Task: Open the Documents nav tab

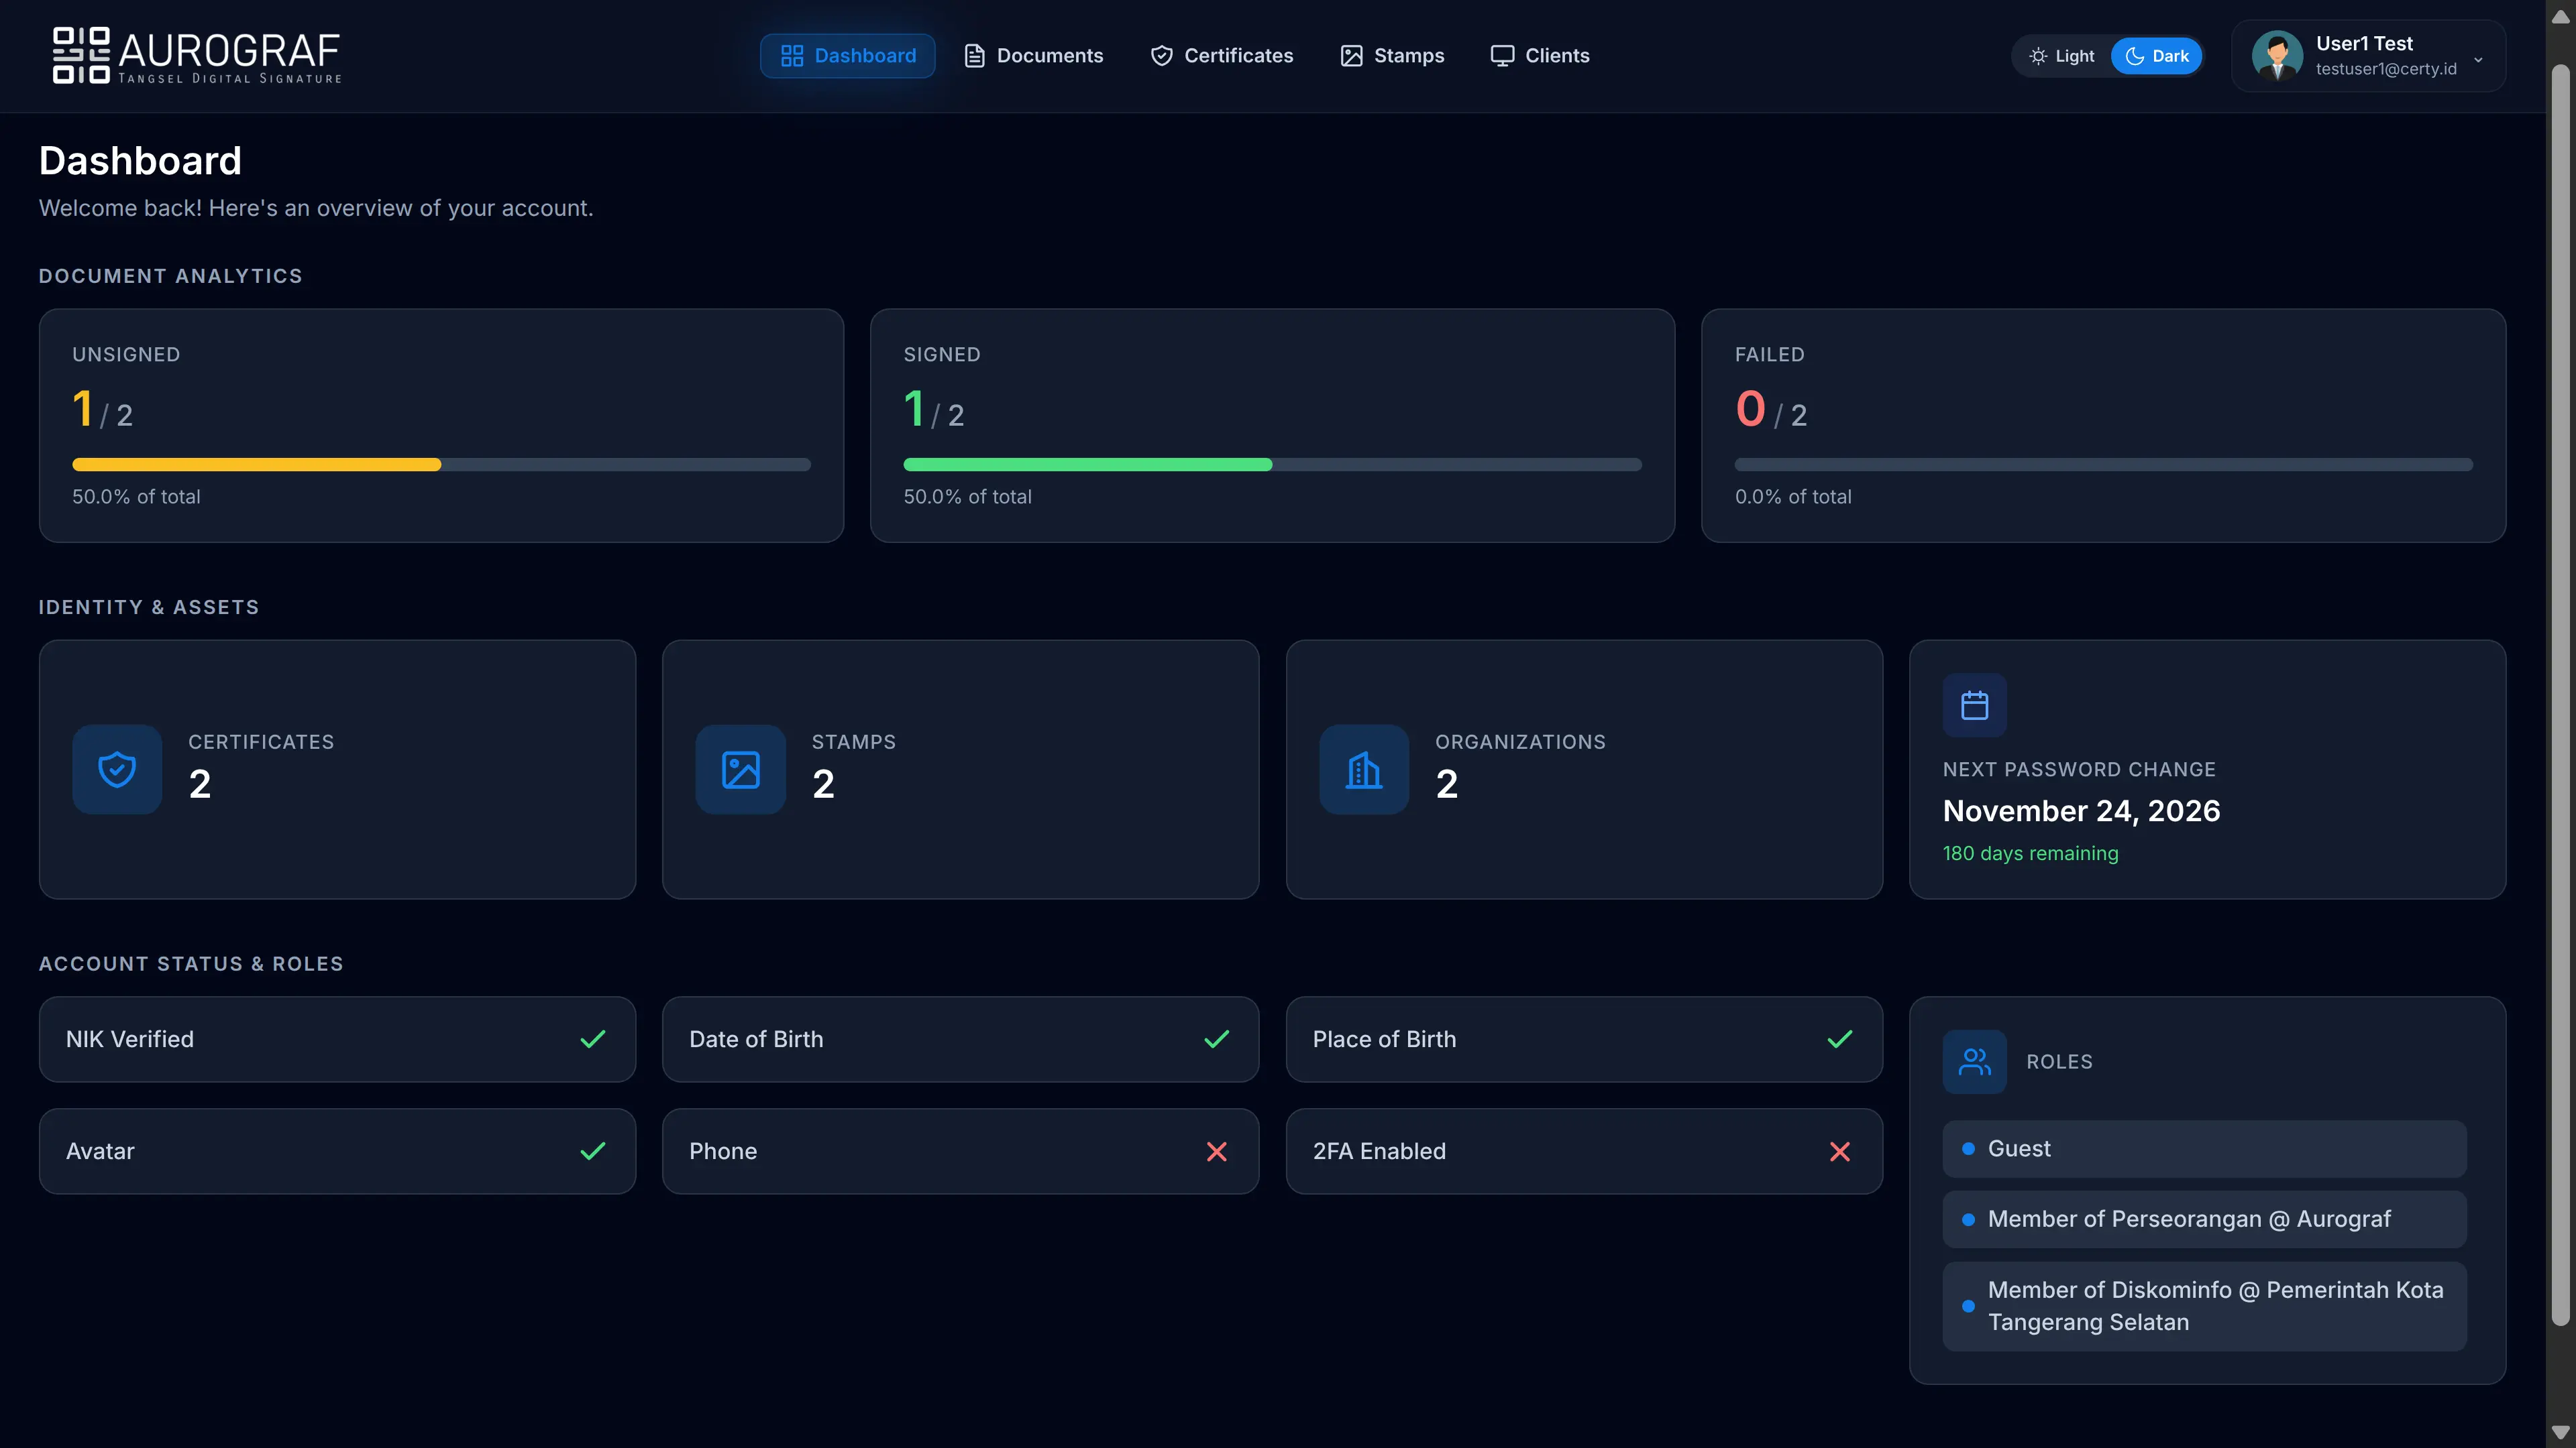Action: 1033,56
